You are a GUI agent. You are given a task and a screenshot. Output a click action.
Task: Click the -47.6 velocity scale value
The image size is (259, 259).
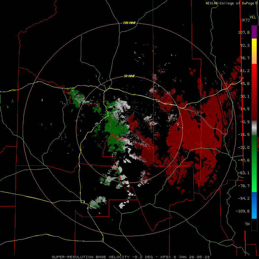click(x=244, y=160)
